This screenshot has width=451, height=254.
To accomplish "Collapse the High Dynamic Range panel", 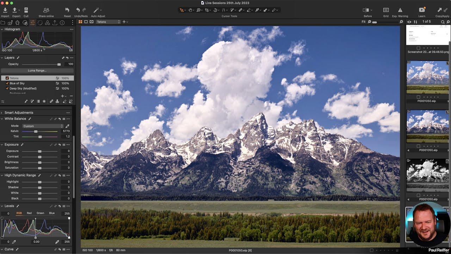I will pyautogui.click(x=2, y=175).
